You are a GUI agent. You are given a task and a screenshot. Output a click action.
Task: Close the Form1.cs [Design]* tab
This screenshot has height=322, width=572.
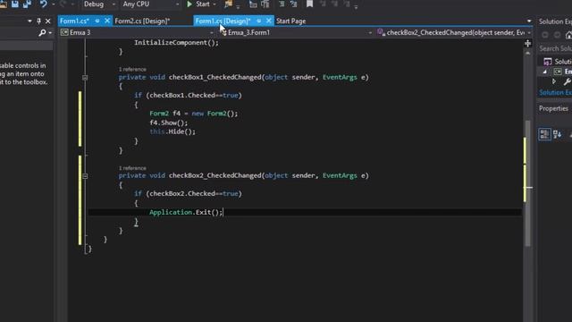pos(268,21)
